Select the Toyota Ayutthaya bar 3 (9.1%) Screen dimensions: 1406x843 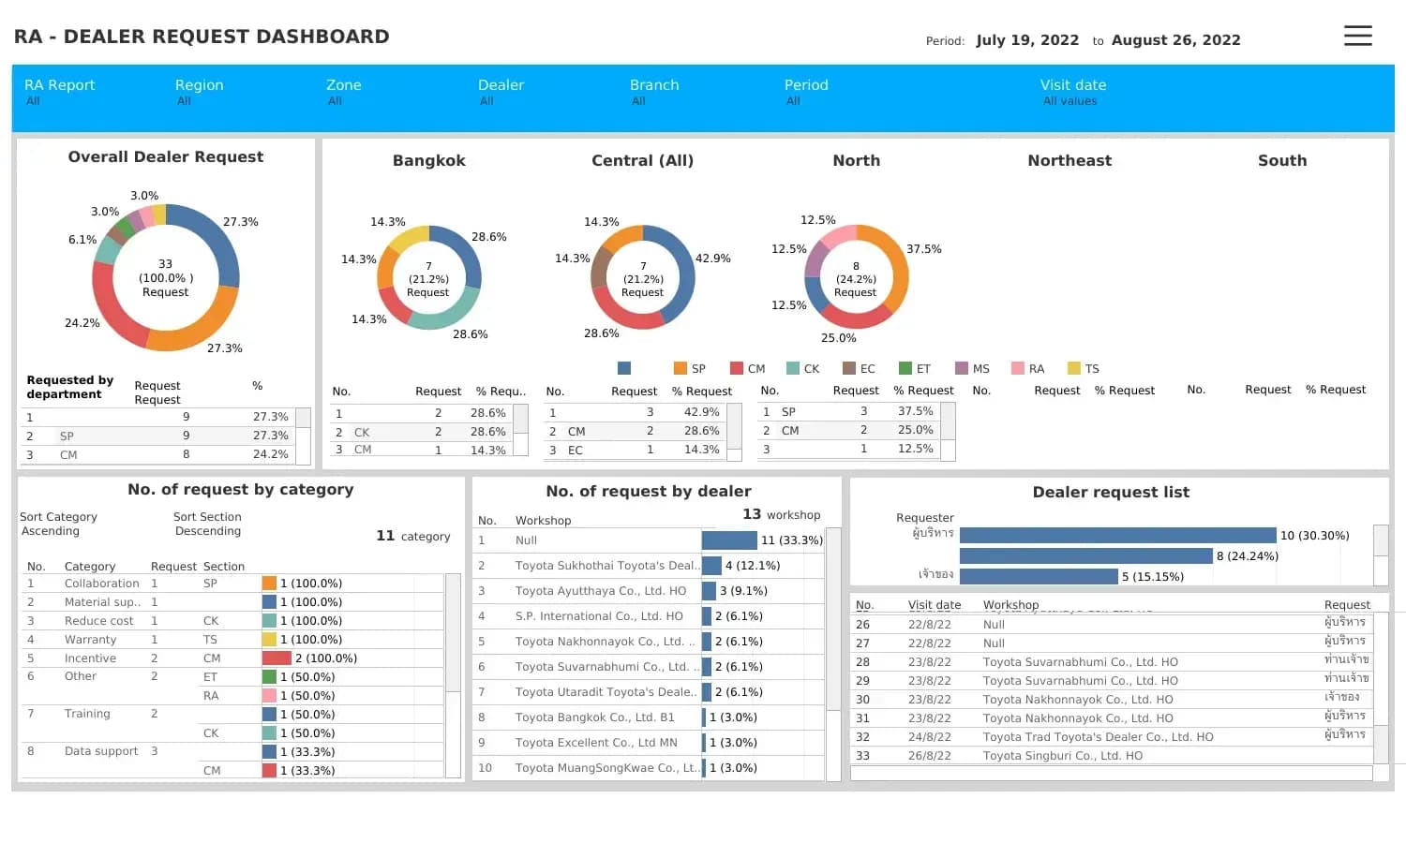coord(710,591)
